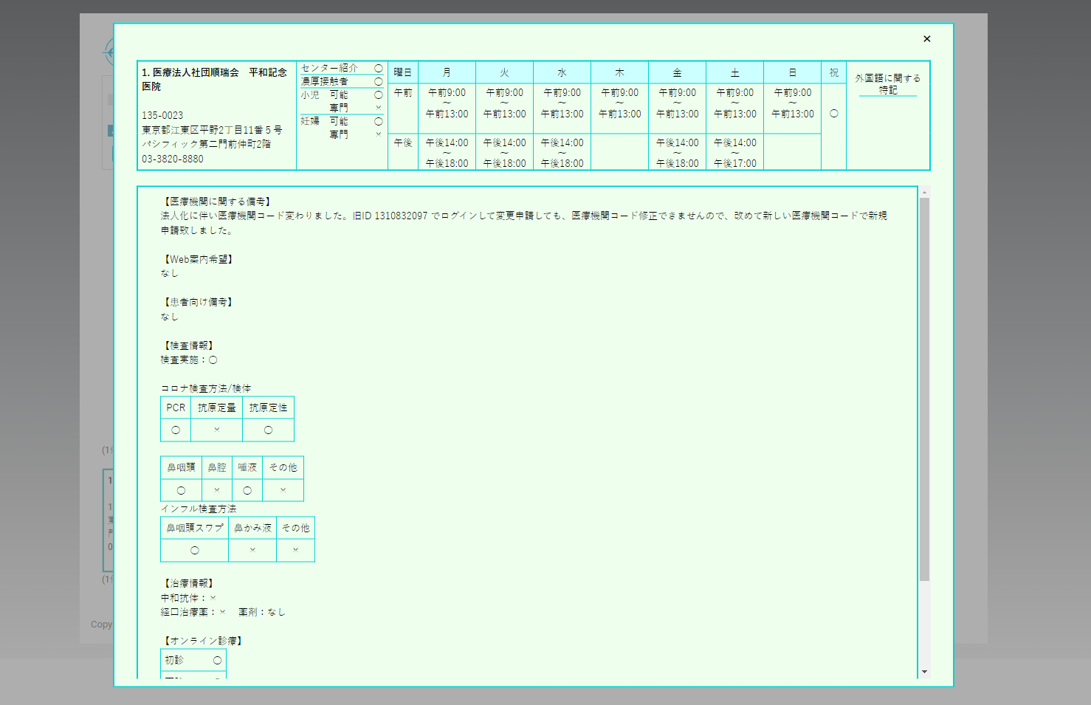The width and height of the screenshot is (1091, 705).
Task: Click the chevron mark beside 経口治療薬
Action: pyautogui.click(x=222, y=611)
